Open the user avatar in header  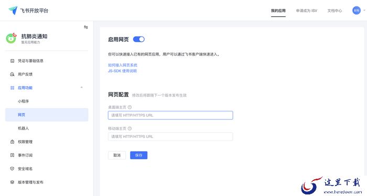(357, 10)
